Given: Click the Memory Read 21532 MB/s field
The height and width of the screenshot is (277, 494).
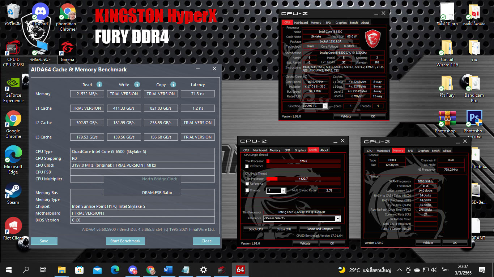Looking at the screenshot, I should [87, 94].
